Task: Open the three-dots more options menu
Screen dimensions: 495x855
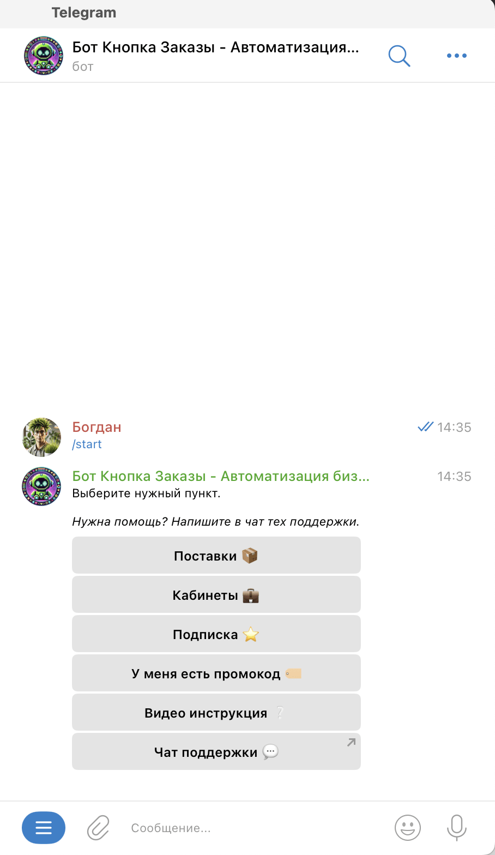Action: coord(456,56)
